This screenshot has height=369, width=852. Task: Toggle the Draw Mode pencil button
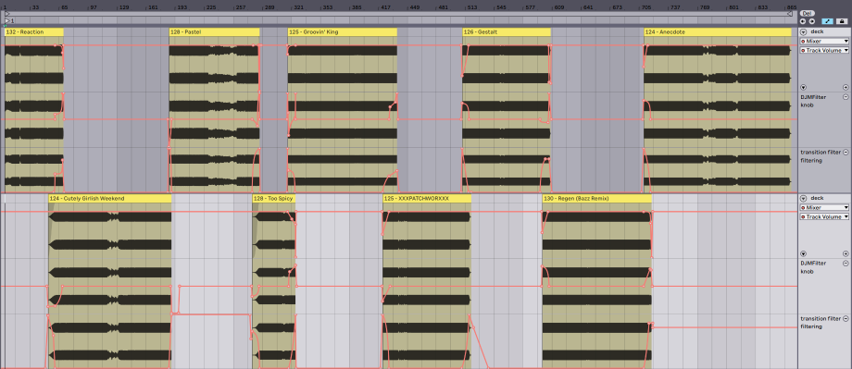(828, 21)
